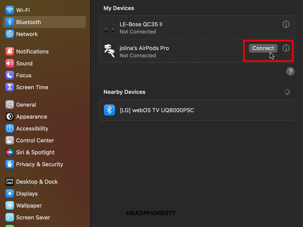
Task: Click the Displays sun icon
Action: click(x=10, y=194)
